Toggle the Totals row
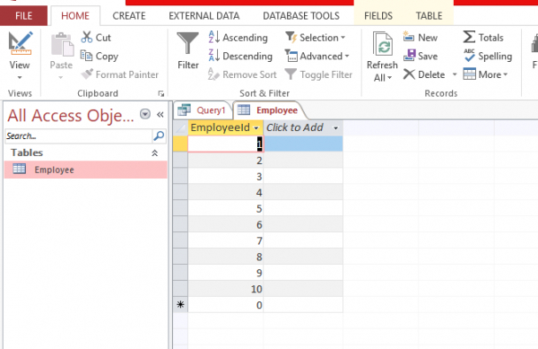This screenshot has width=538, height=349. 483,38
